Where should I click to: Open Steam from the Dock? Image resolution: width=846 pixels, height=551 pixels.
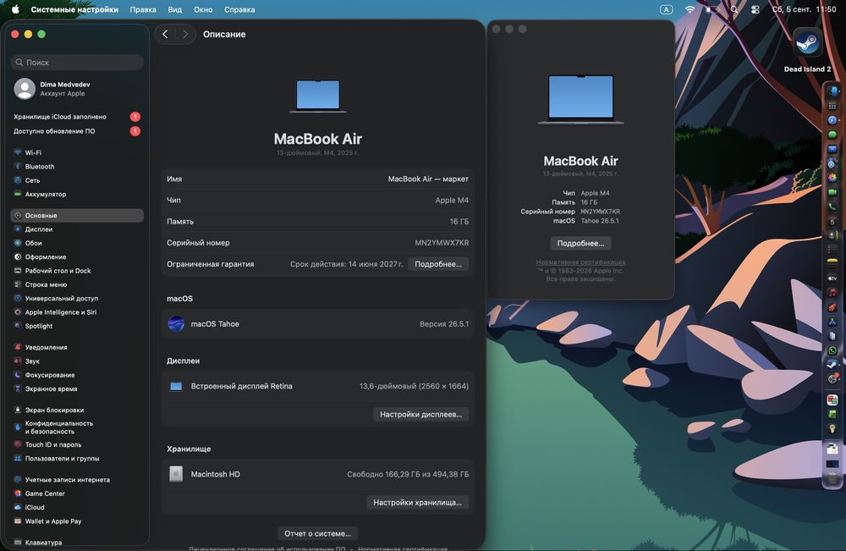832,364
